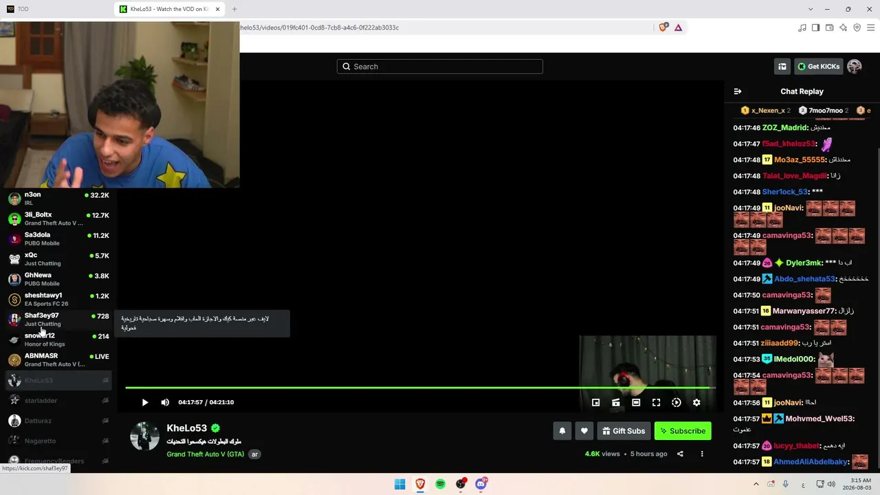Open Brave Wallet icon
880x495 pixels.
(829, 27)
